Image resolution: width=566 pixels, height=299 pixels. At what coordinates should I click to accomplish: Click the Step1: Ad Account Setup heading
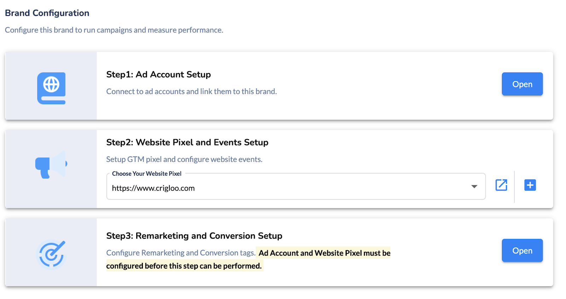(158, 75)
